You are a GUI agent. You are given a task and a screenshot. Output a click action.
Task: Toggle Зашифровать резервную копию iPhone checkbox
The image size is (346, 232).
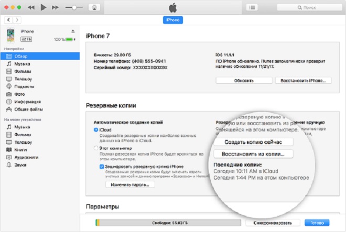coord(102,167)
